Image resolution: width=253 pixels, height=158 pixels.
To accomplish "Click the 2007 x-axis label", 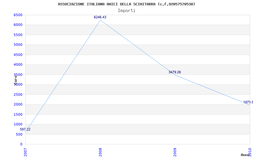I will tap(26, 152).
